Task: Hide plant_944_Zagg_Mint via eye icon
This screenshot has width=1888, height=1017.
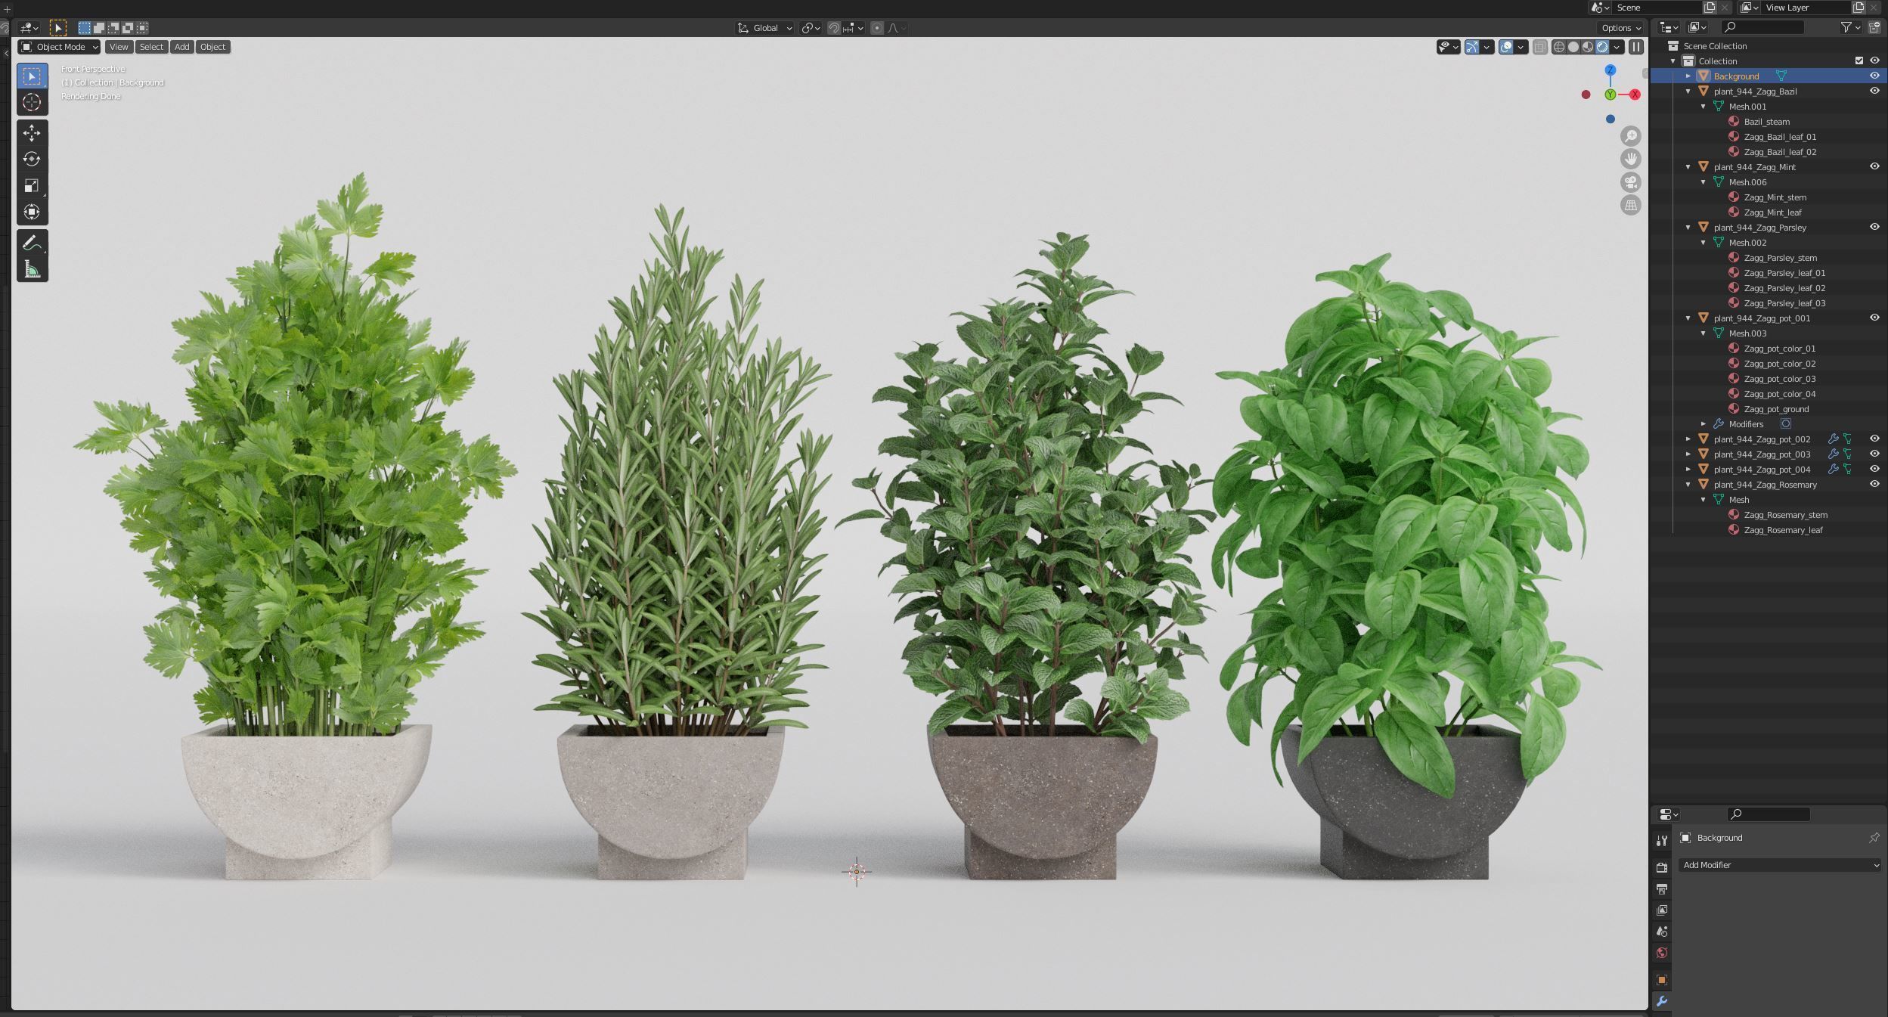Action: coord(1874,166)
